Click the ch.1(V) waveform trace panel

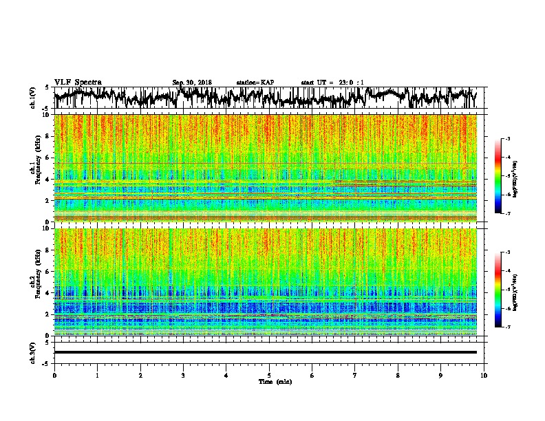tap(270, 98)
